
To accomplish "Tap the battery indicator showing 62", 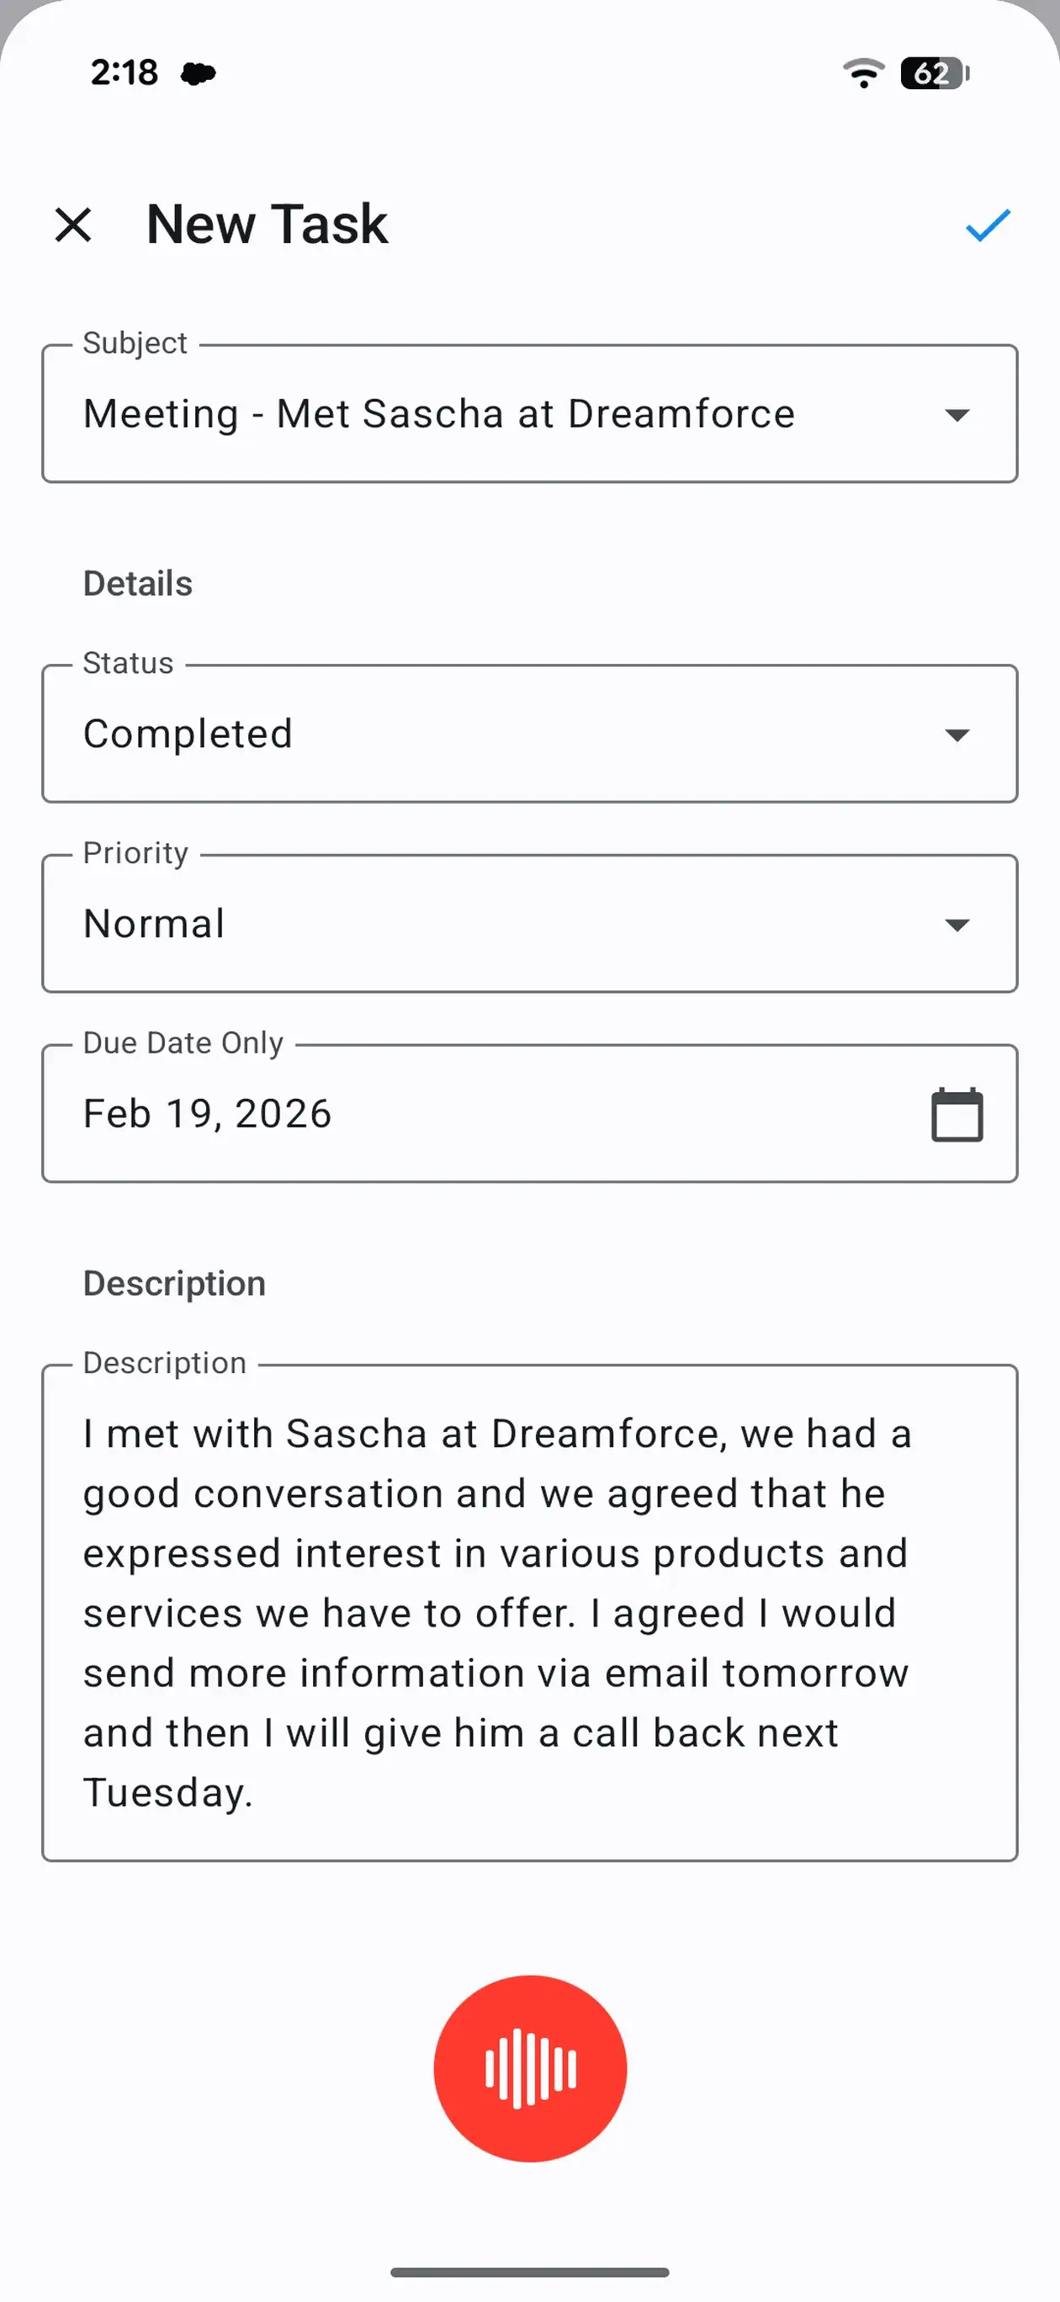I will click(x=932, y=74).
